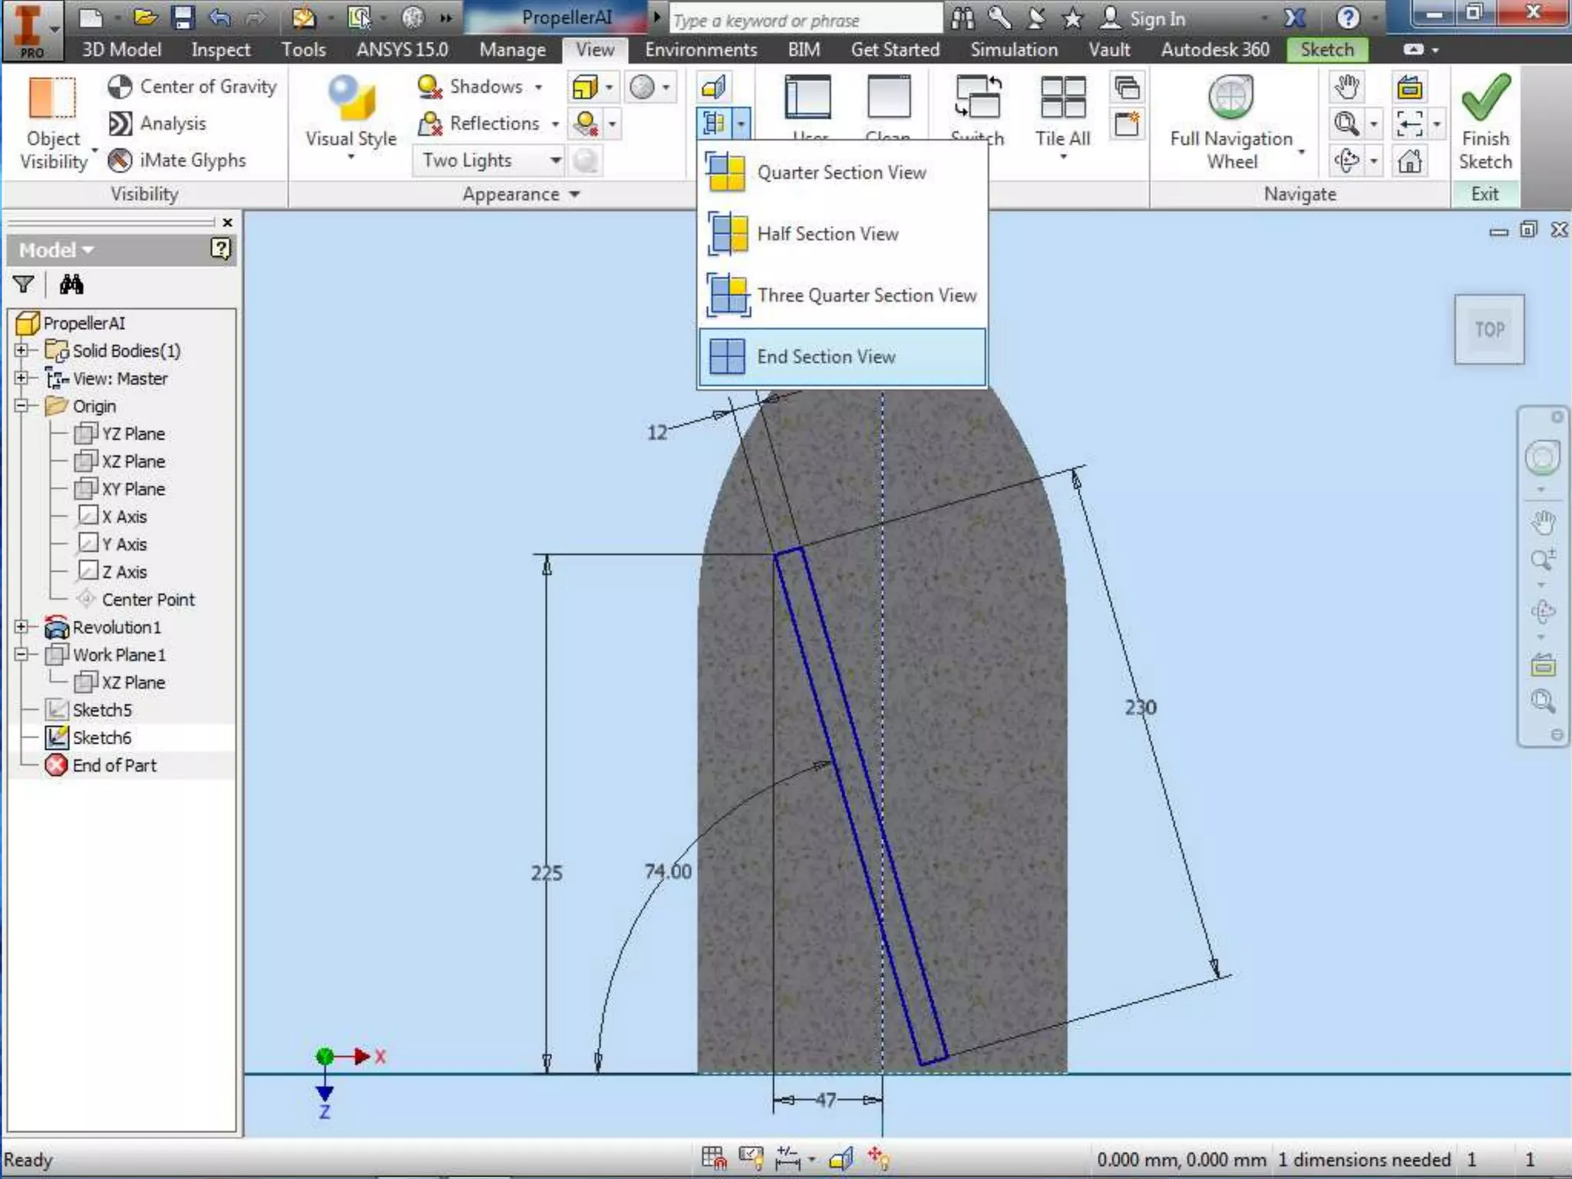Click the keyword search input field
Image resolution: width=1572 pixels, height=1179 pixels.
(x=804, y=20)
